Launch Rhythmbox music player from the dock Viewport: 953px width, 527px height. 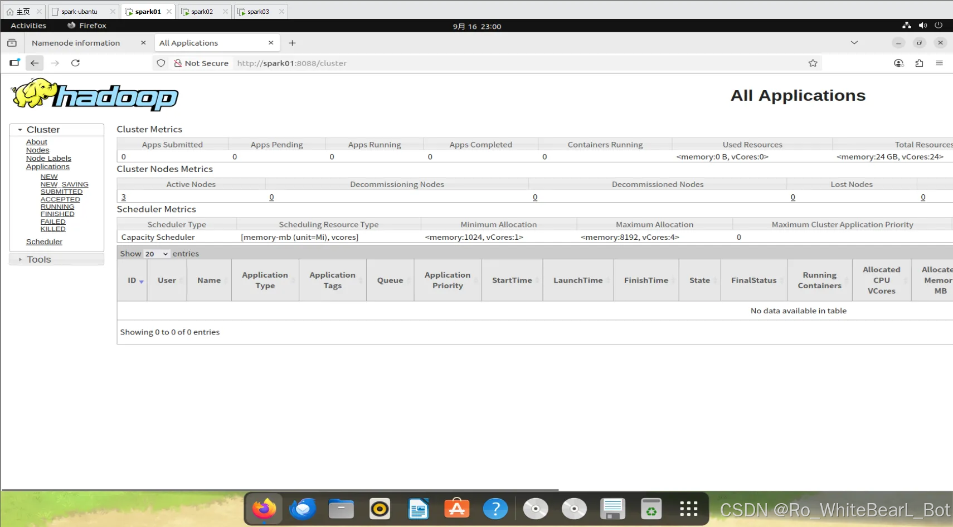(x=380, y=508)
